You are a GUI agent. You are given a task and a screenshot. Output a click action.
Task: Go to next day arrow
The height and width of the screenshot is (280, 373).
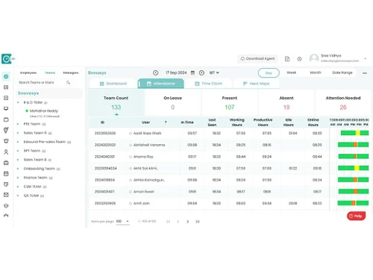(x=201, y=72)
